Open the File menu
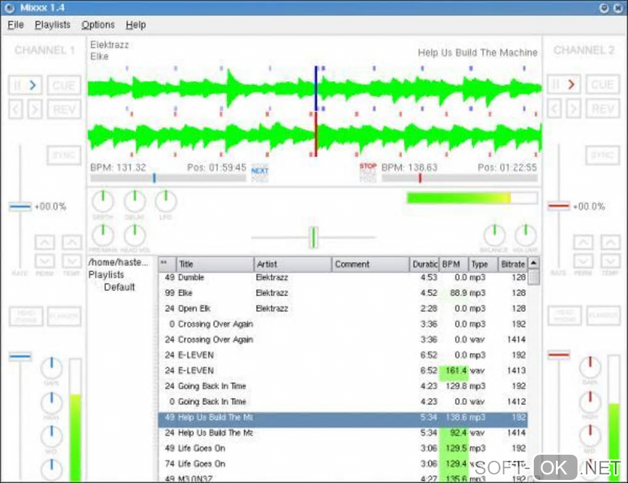The width and height of the screenshot is (628, 483). (15, 25)
